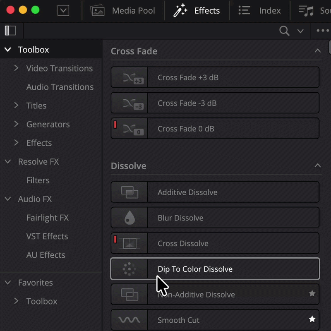331x331 pixels.
Task: Expand the Titles category
Action: coord(16,106)
